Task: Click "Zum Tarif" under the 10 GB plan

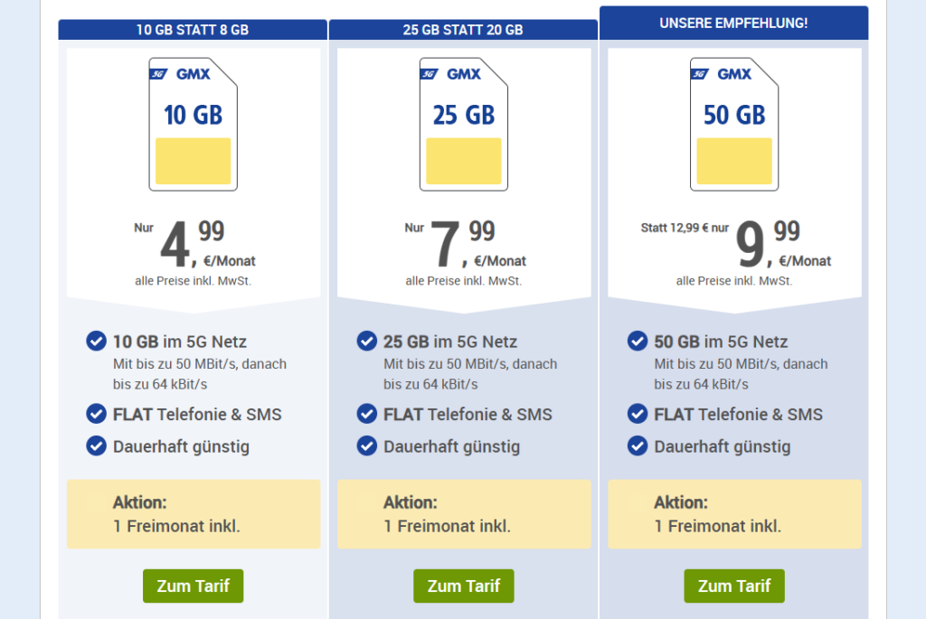Action: point(193,586)
